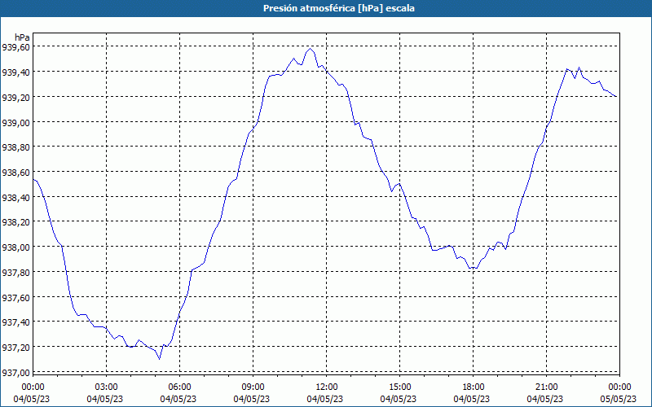Click the hPa unit label above the axis
Viewport: 652px width, 407px height.
(x=22, y=37)
